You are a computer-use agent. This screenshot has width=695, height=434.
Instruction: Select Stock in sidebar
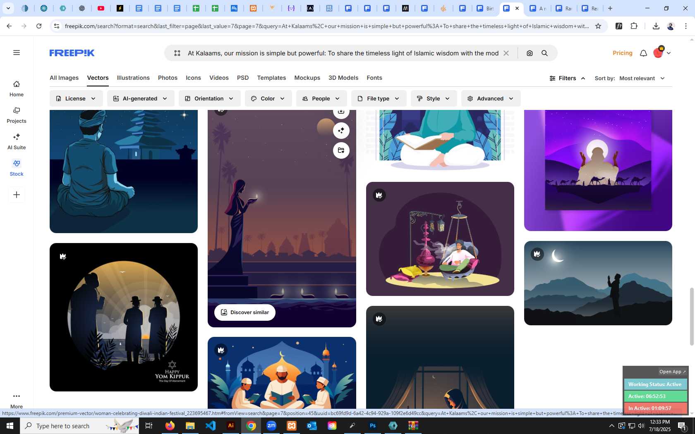tap(17, 168)
